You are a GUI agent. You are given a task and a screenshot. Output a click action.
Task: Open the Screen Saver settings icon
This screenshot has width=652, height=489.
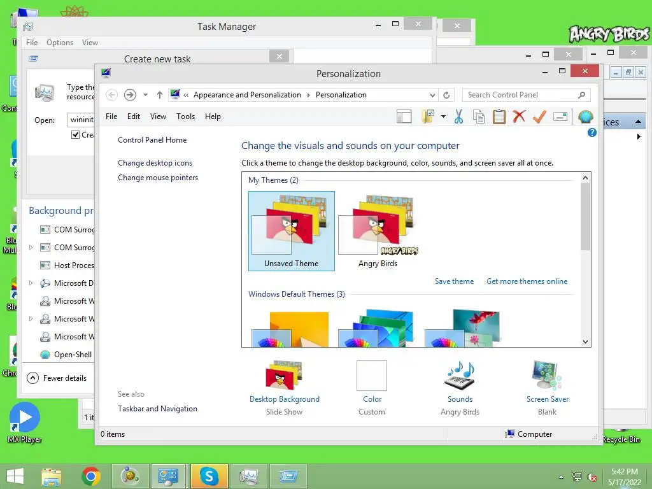tap(547, 376)
